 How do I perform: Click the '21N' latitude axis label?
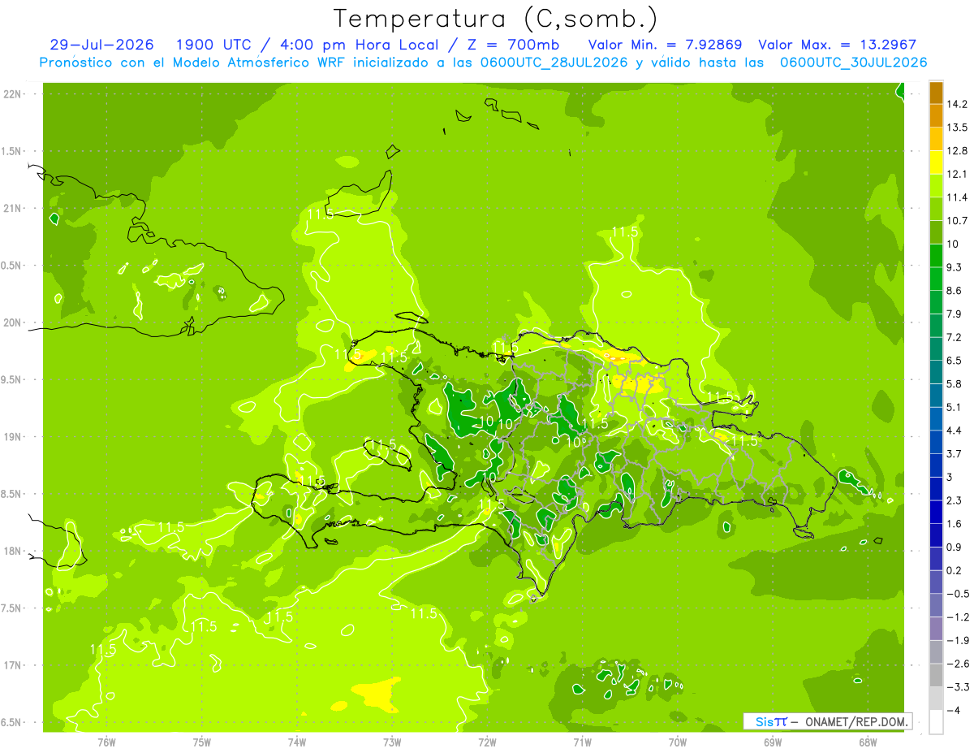coord(13,208)
